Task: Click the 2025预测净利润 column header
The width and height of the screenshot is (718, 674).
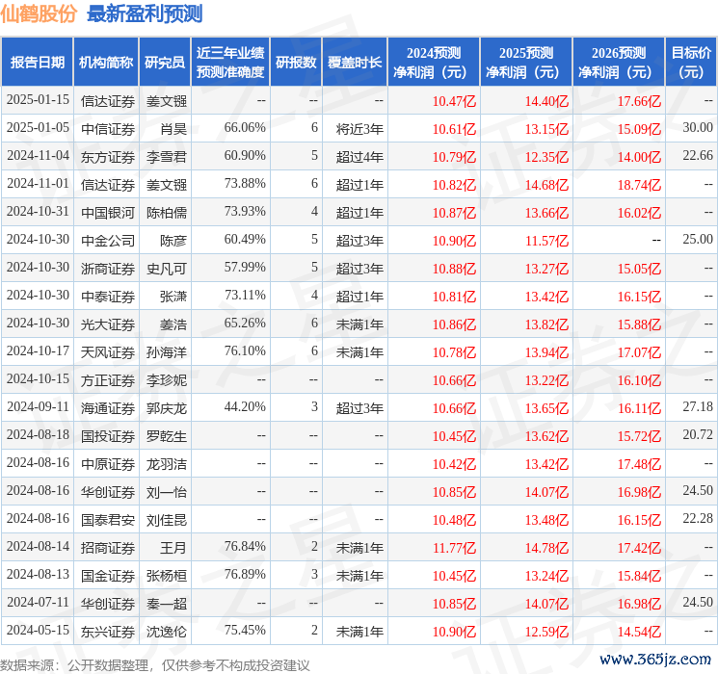Action: (x=526, y=62)
